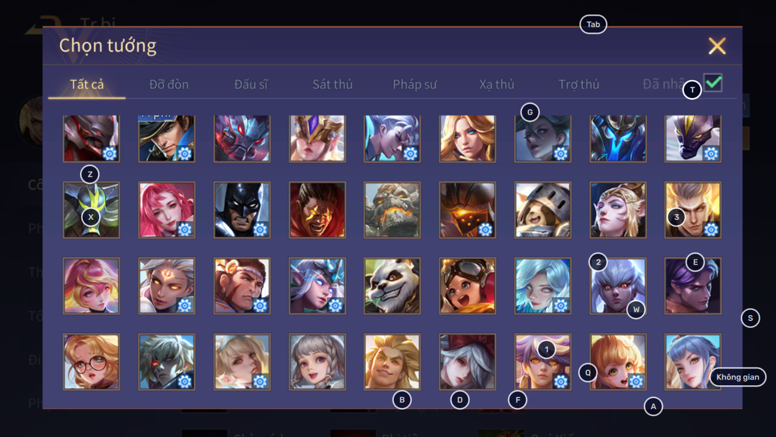776x437 pixels.
Task: Pick the red-cloaked glowing-eyes hero
Action: point(317,210)
